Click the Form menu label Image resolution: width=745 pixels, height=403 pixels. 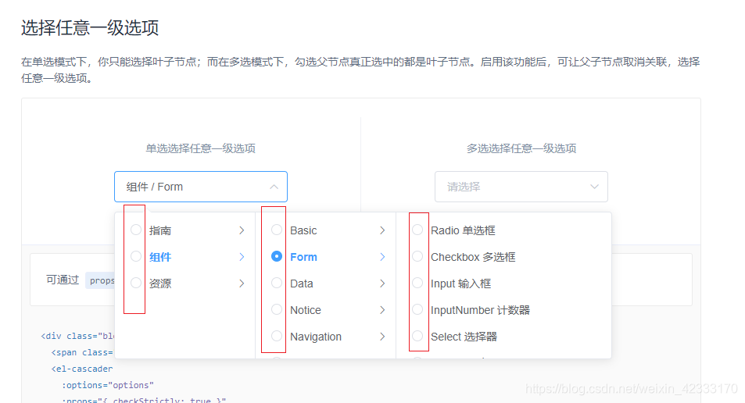click(303, 257)
